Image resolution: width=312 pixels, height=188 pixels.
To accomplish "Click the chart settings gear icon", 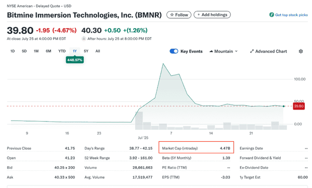I will tap(301, 51).
